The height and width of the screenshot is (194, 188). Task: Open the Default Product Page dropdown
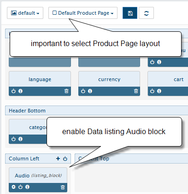pos(83,13)
